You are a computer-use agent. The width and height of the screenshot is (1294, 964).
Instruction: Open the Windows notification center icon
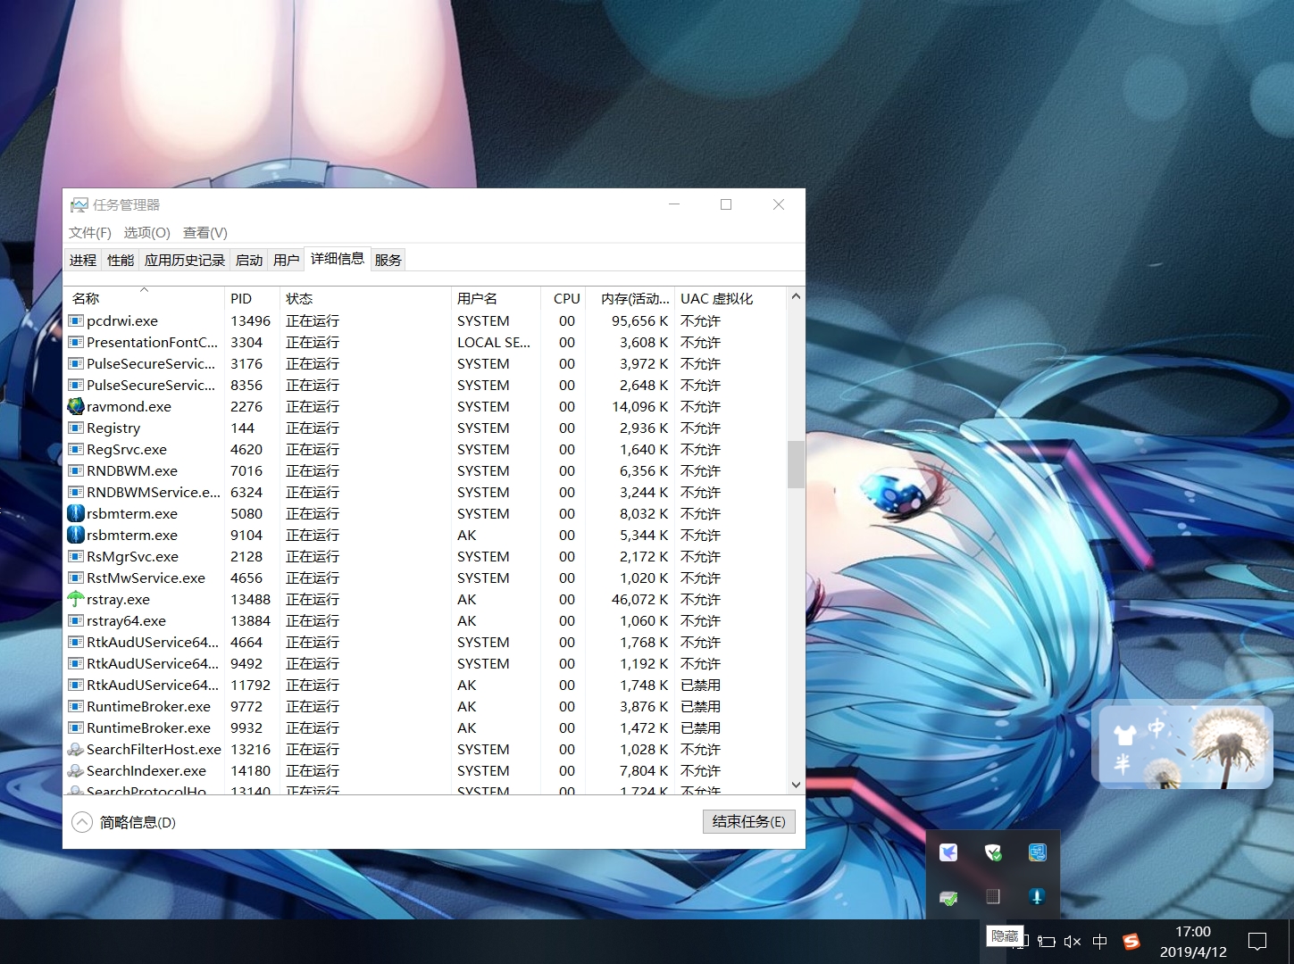point(1257,942)
